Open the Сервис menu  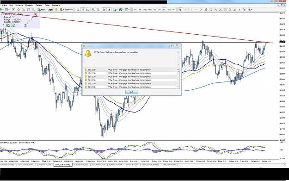(x=39, y=6)
